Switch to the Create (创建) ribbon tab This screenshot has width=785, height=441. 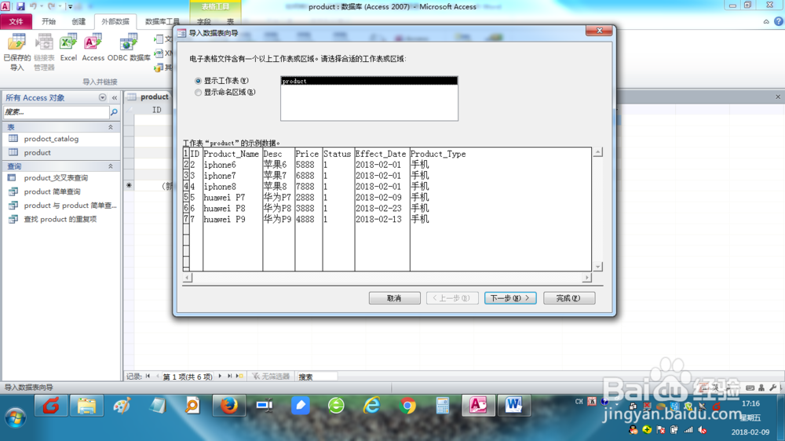[78, 21]
